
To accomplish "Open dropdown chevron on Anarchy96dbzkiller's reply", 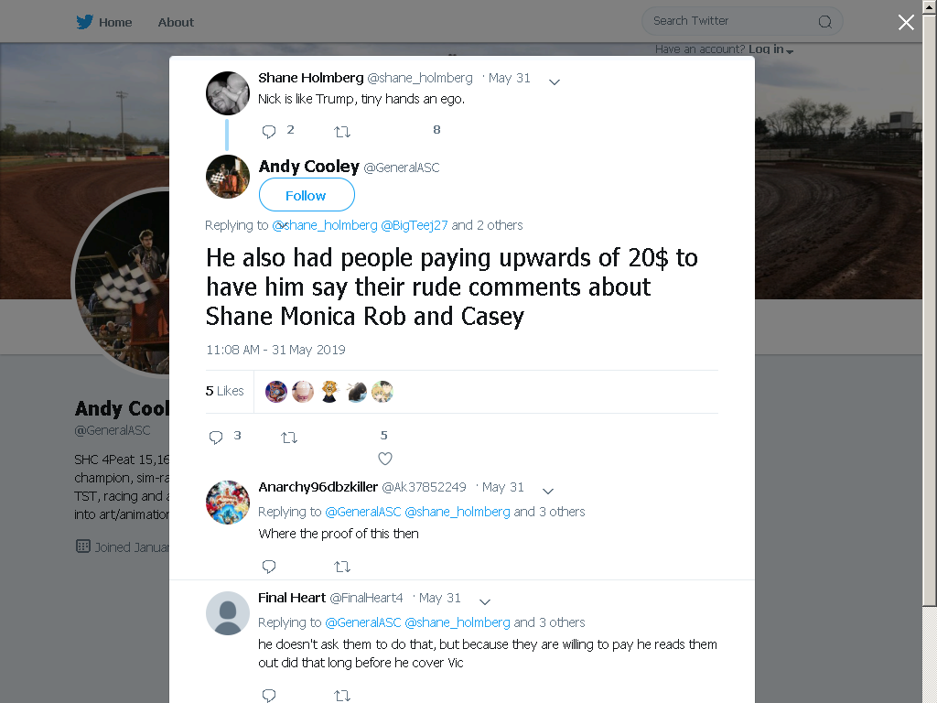I will tap(547, 492).
